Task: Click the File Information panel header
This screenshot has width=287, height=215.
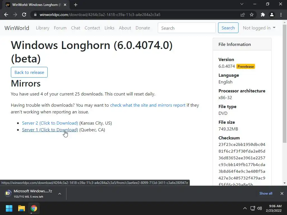Action: [242, 44]
